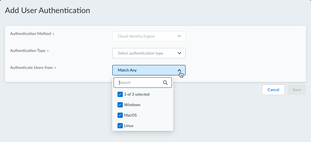This screenshot has width=311, height=142.
Task: Expand the "Select authentication type" dropdown
Action: 149,53
